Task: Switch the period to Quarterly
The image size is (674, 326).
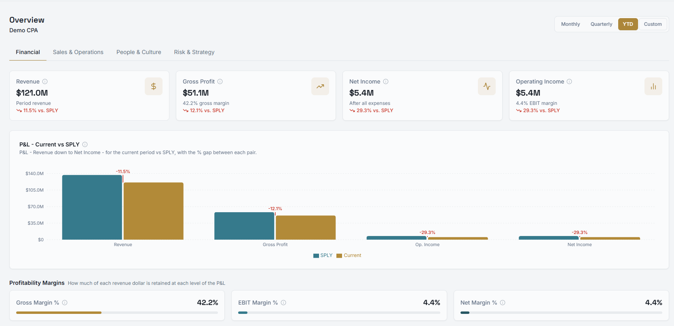Action: (x=601, y=24)
